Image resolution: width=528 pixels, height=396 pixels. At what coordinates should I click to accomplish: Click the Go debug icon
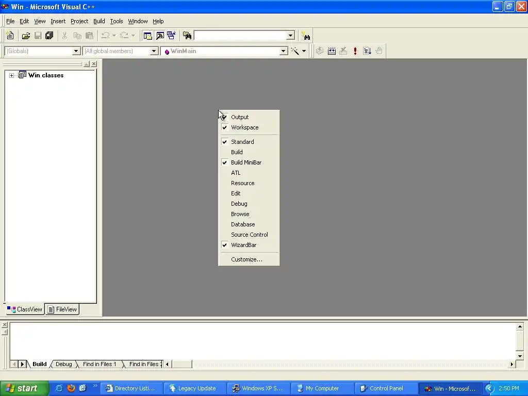[367, 51]
